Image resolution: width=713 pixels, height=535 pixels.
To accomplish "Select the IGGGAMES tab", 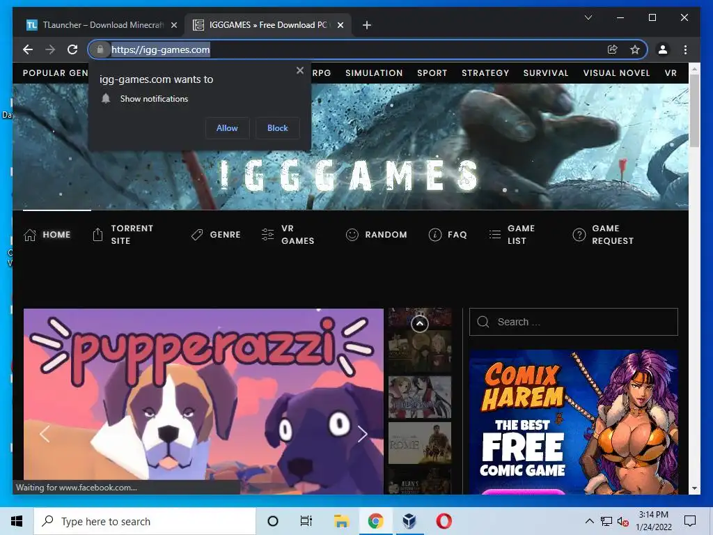I will click(267, 25).
